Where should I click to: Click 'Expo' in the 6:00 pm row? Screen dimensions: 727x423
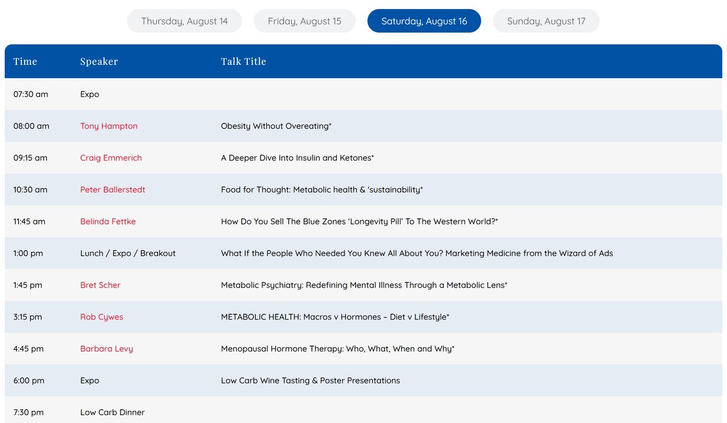click(90, 381)
